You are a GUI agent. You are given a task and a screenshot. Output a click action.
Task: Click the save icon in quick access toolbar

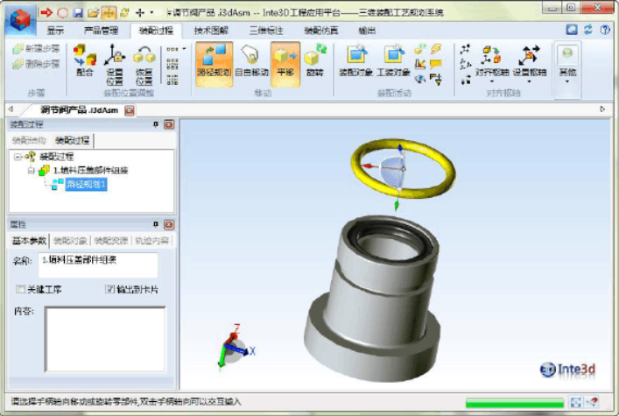[x=78, y=12]
